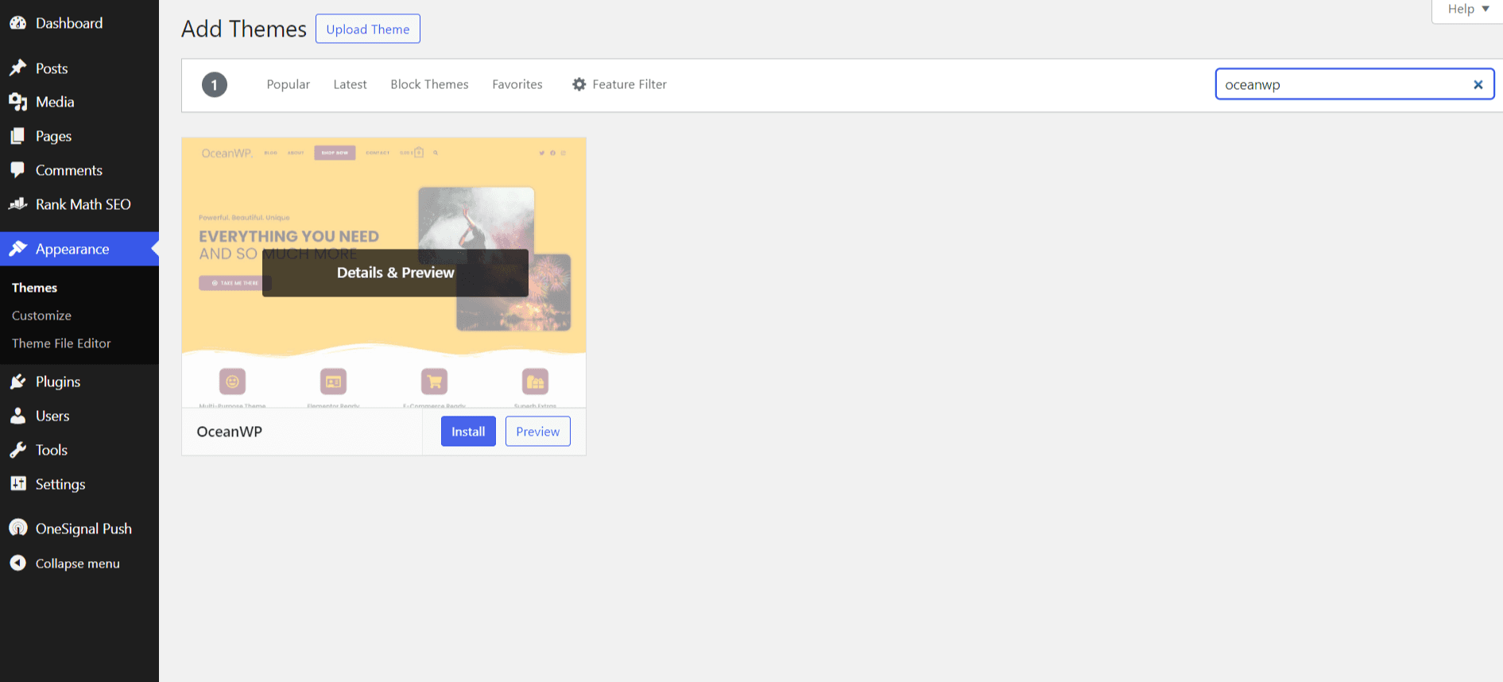Viewport: 1503px width, 682px height.
Task: Open the Dashboard menu
Action: click(79, 23)
